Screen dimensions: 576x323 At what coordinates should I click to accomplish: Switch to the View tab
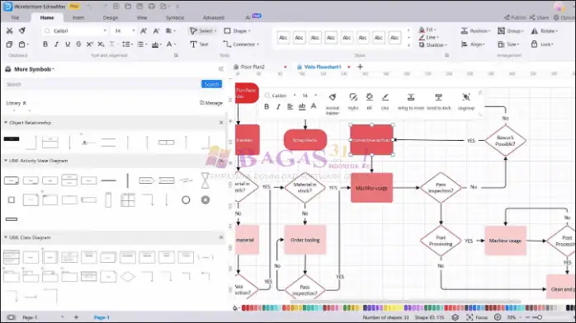[x=142, y=17]
